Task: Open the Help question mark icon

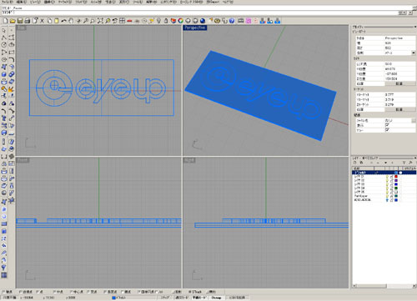Action: pos(232,21)
